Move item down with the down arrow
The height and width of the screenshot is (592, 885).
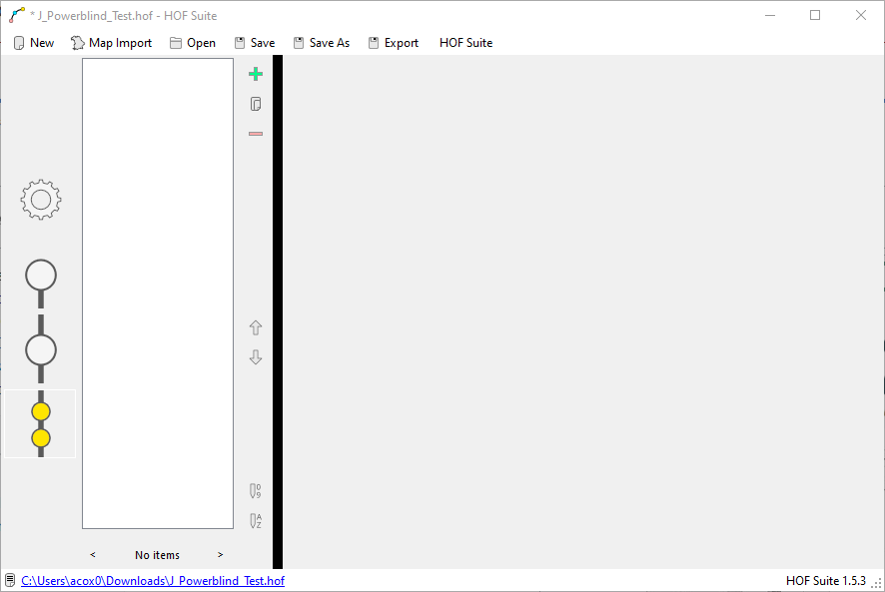pos(256,357)
